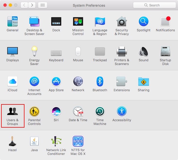Open Java control panel icon
The height and width of the screenshot is (160, 178).
tap(34, 141)
